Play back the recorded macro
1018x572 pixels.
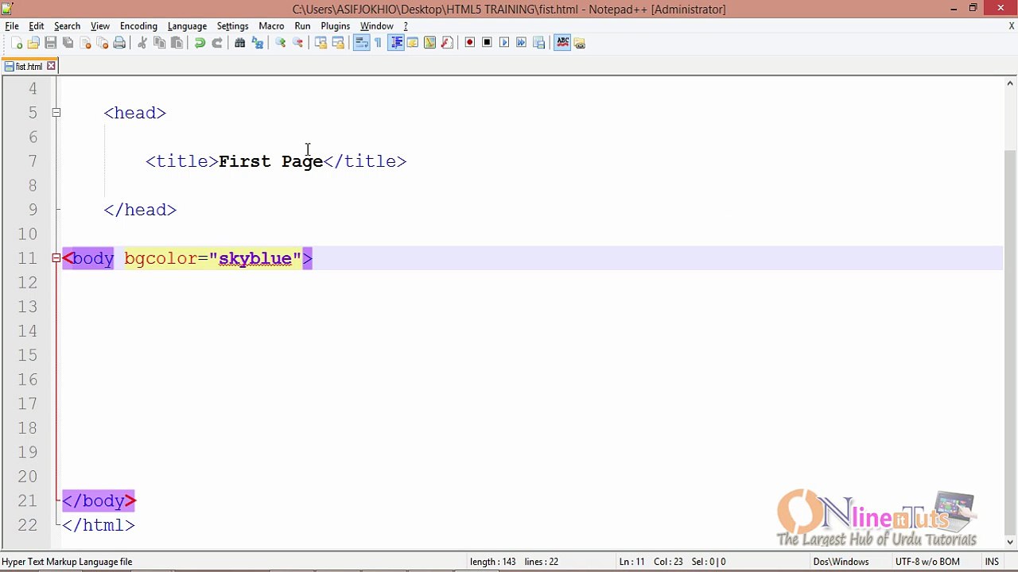coord(504,43)
